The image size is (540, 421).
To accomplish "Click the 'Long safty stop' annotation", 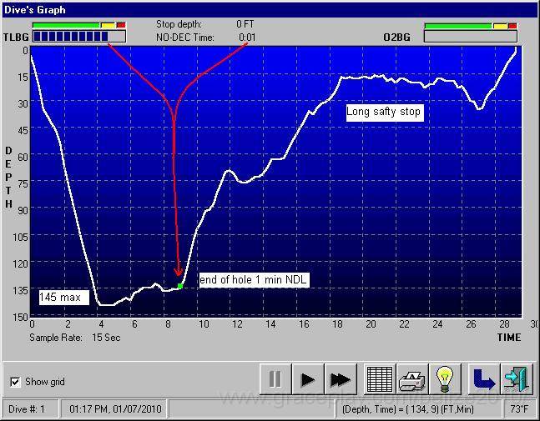I will click(x=385, y=112).
